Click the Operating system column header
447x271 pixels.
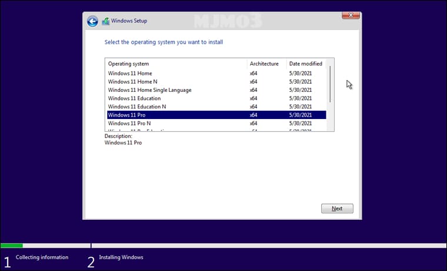[x=176, y=64]
